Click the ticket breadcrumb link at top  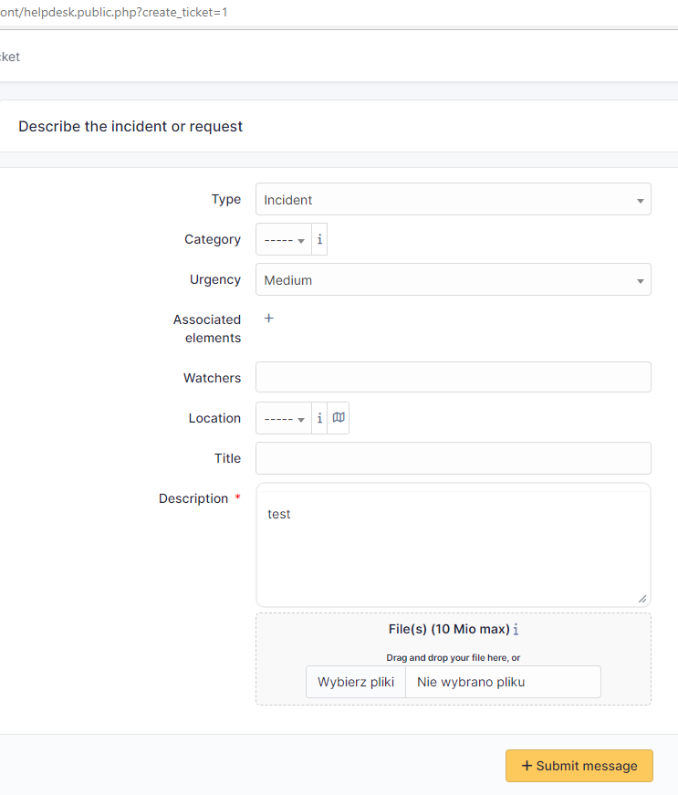8,57
